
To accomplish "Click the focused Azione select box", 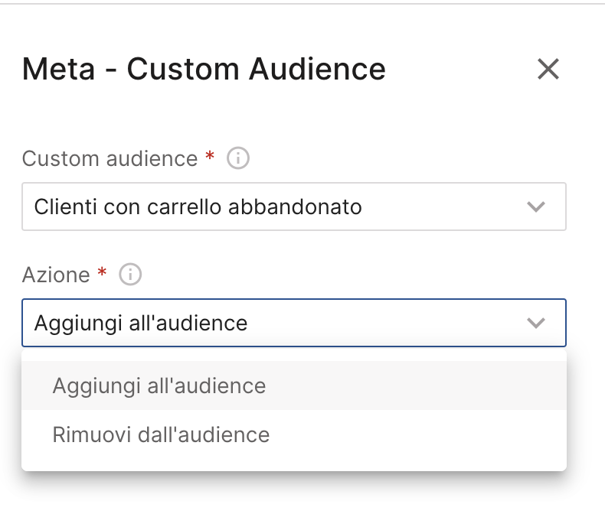I will (294, 323).
